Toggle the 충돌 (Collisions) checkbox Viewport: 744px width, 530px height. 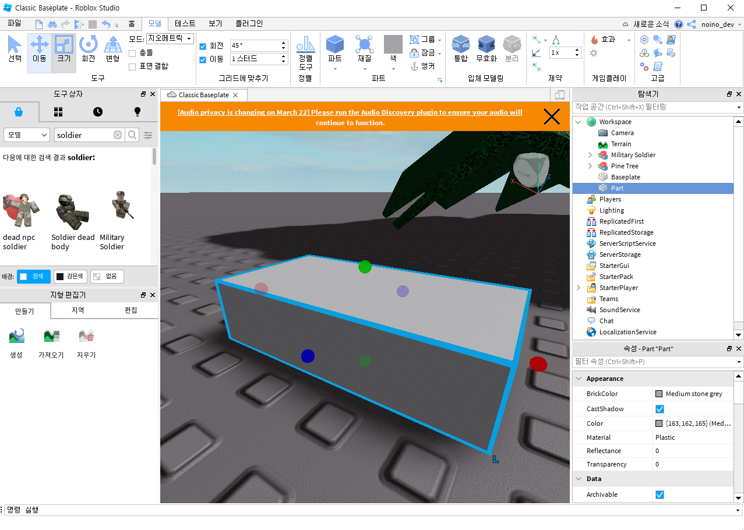[132, 53]
